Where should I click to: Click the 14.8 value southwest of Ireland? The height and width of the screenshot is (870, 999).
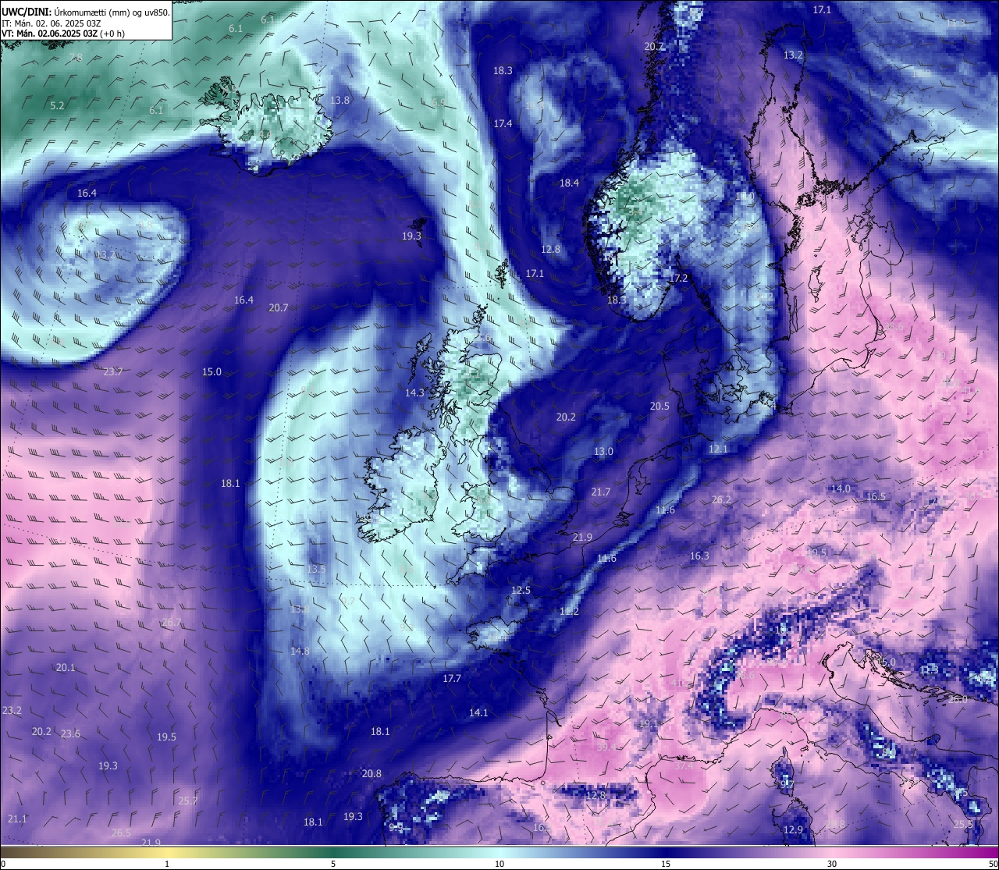click(x=300, y=651)
